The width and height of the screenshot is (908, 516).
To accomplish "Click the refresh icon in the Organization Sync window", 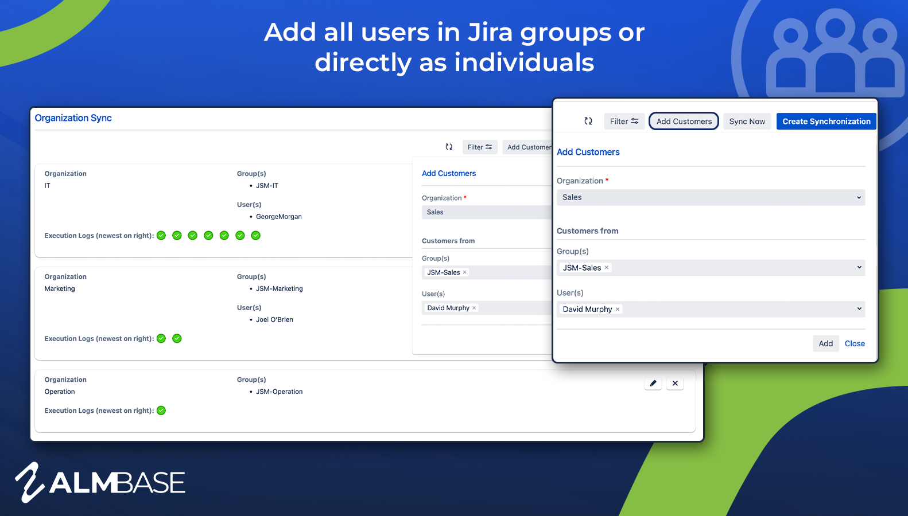I will coord(449,147).
